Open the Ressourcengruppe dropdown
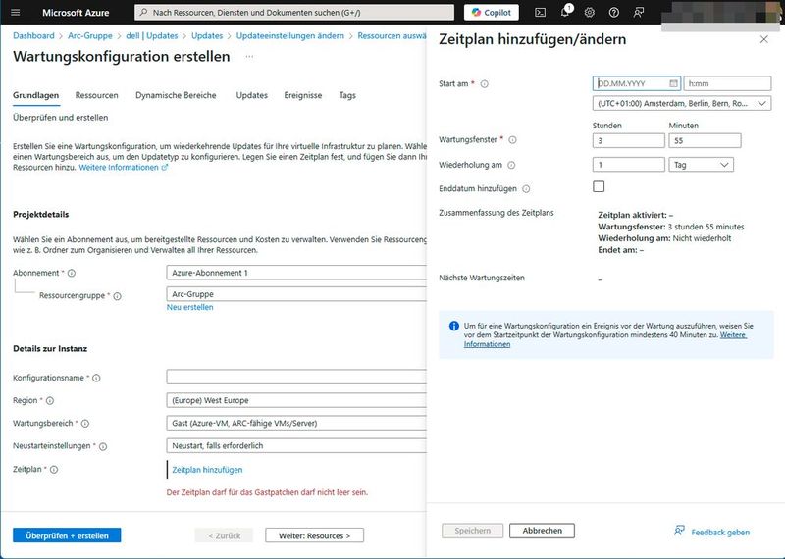Viewport: 785px width, 559px height. tap(296, 294)
